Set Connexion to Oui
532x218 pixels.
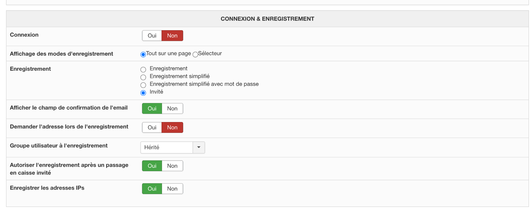pyautogui.click(x=152, y=36)
